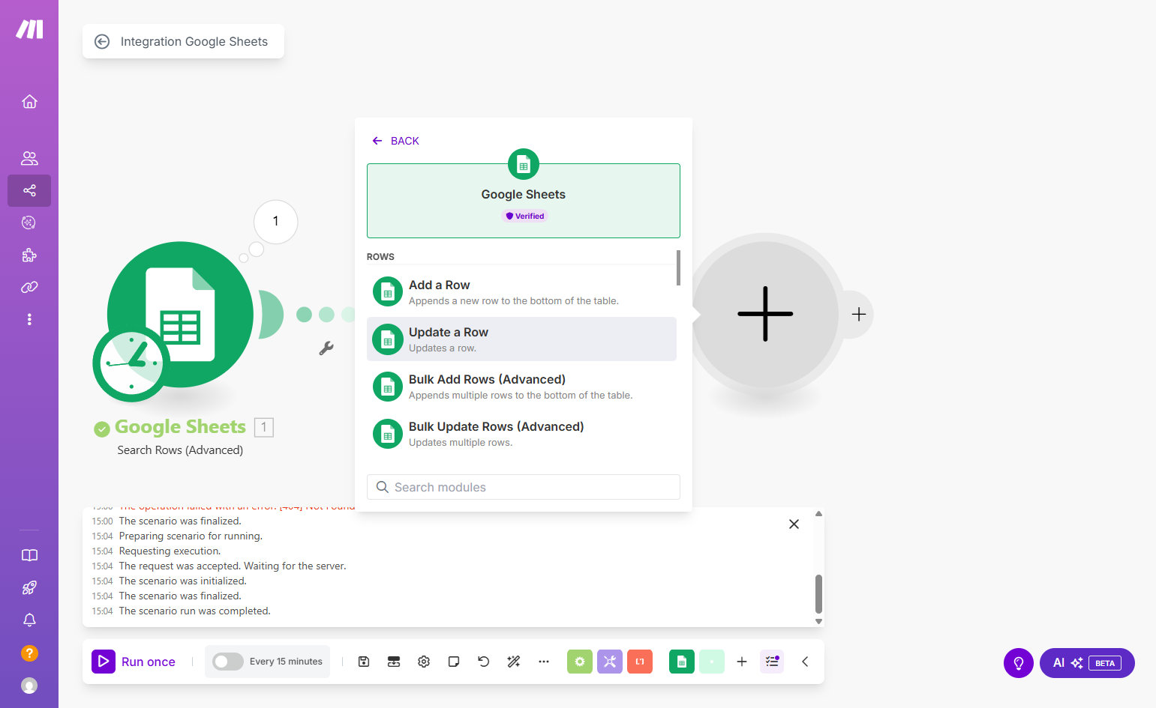Screen dimensions: 1156x708
Task: Select Bulk Add Rows (Advanced) module
Action: (x=521, y=387)
